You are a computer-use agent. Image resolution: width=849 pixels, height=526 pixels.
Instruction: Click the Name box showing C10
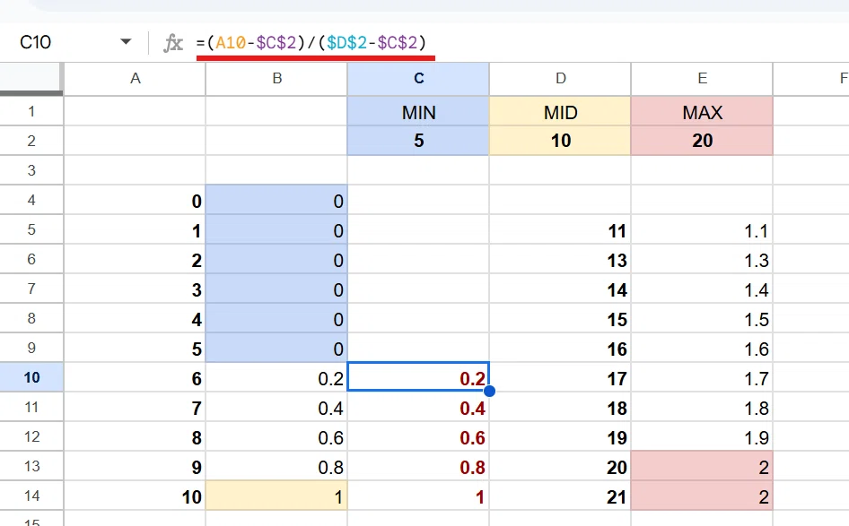[36, 42]
